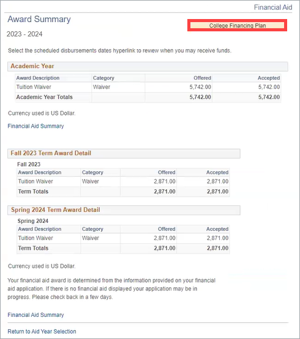This screenshot has width=300, height=339.
Task: Select the 2023 - 2024 aid year text
Action: click(24, 34)
